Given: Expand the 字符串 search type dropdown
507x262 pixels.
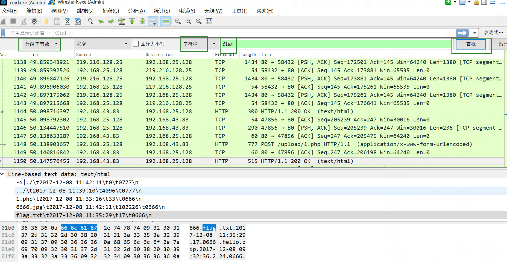Looking at the screenshot, I should (x=214, y=44).
